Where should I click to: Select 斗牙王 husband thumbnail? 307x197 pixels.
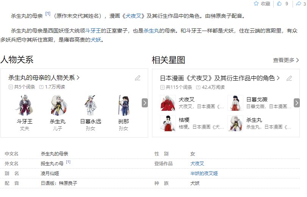point(25,105)
